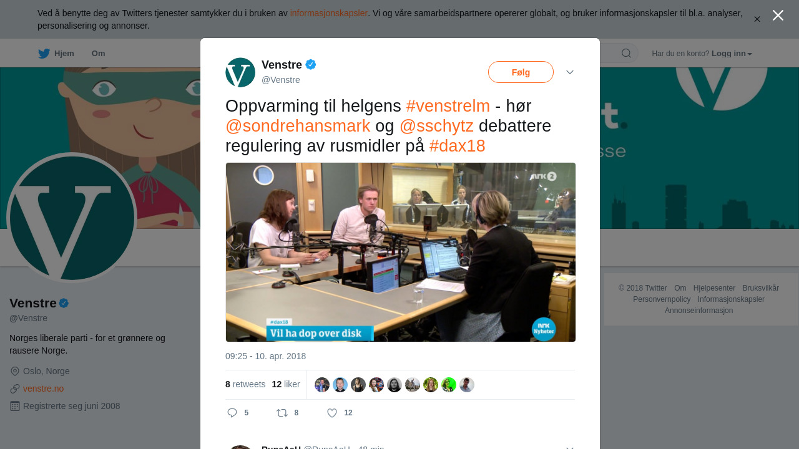Close the tweet overlay with large X
Image resolution: width=799 pixels, height=449 pixels.
[778, 16]
